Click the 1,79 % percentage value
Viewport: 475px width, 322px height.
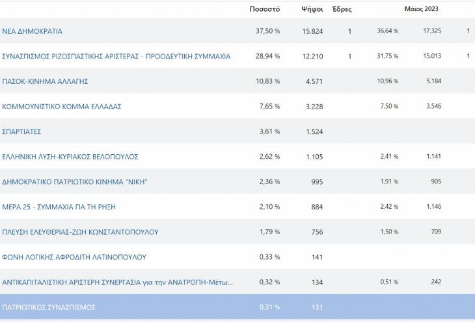click(x=269, y=232)
